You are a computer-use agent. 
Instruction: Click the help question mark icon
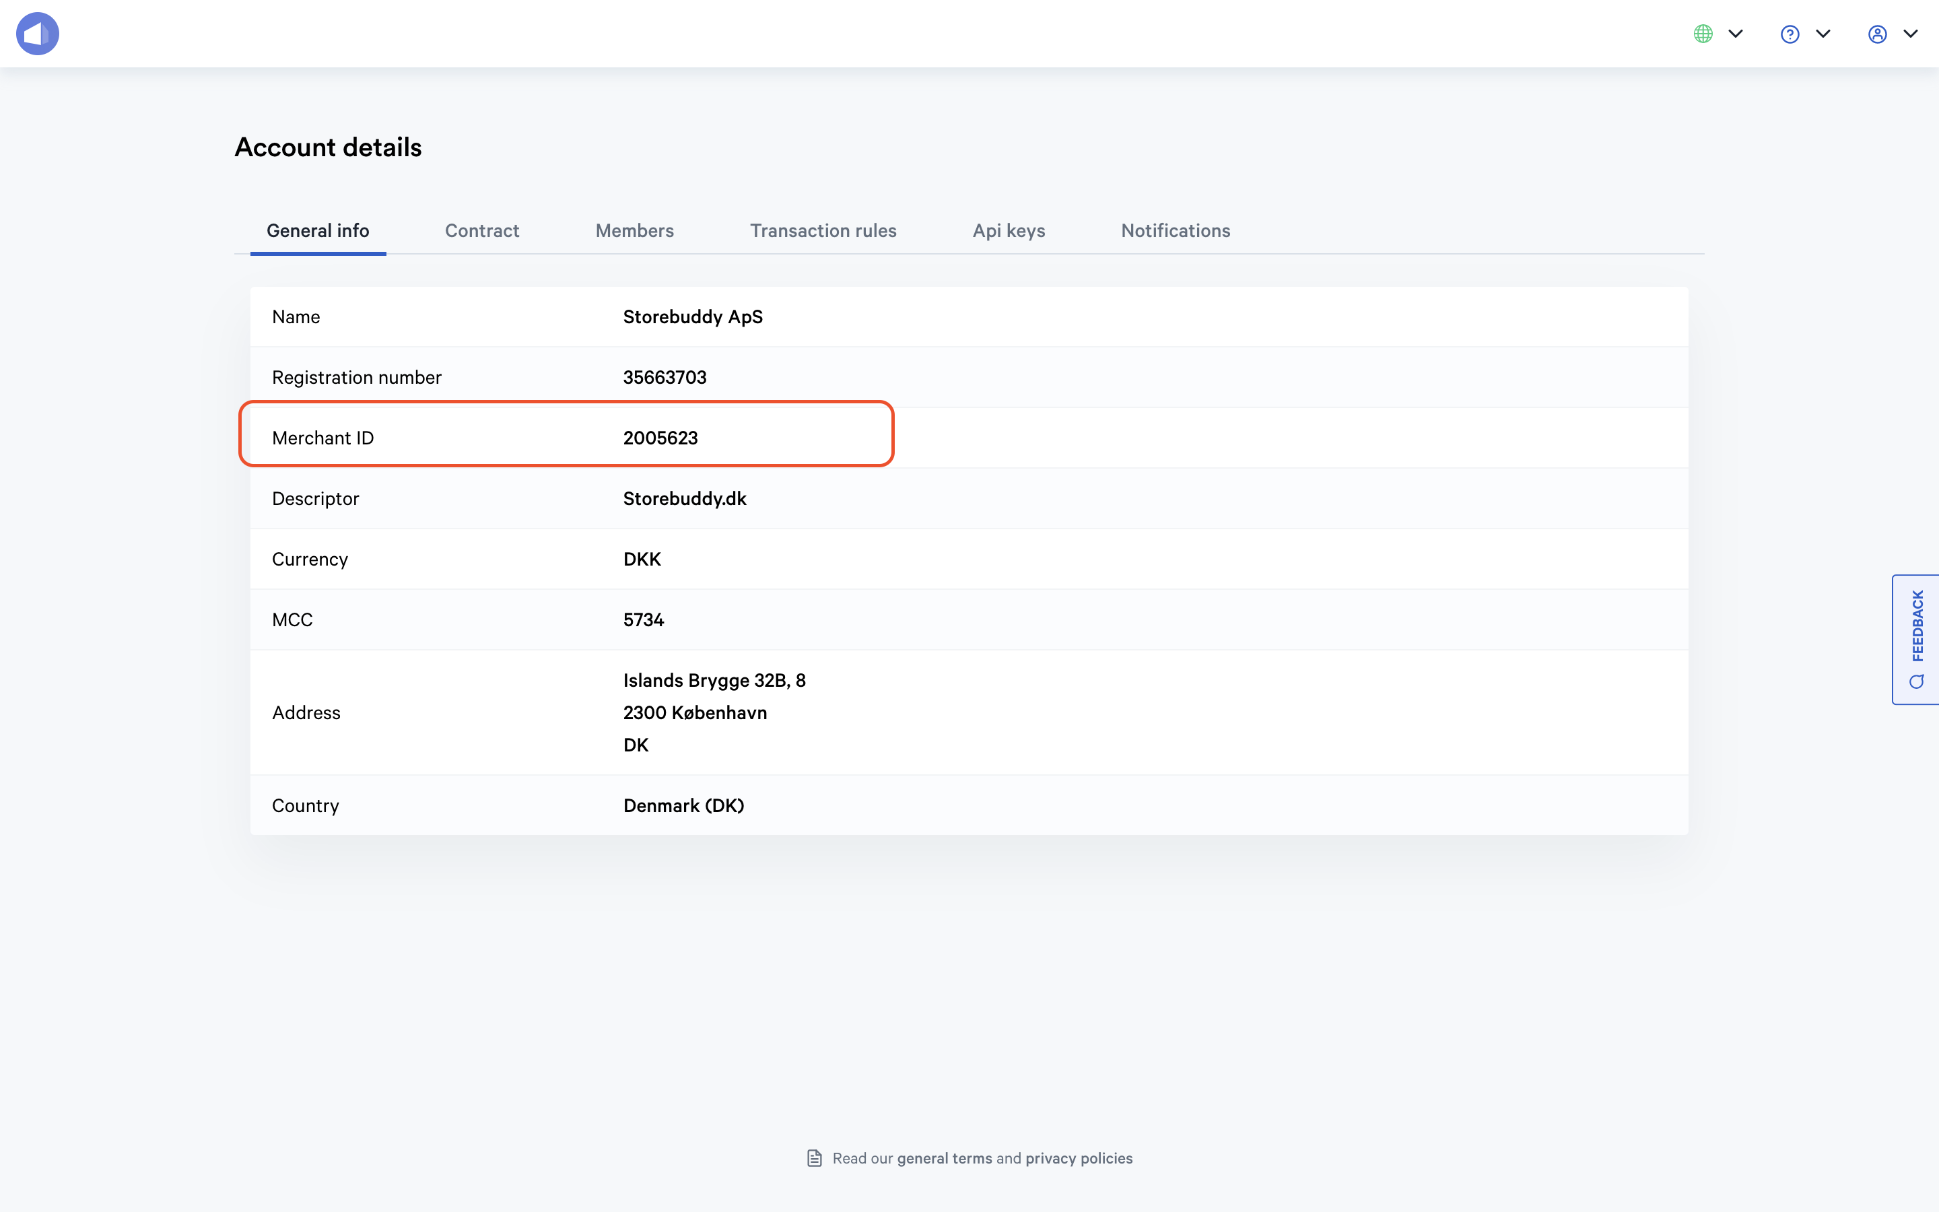point(1790,34)
